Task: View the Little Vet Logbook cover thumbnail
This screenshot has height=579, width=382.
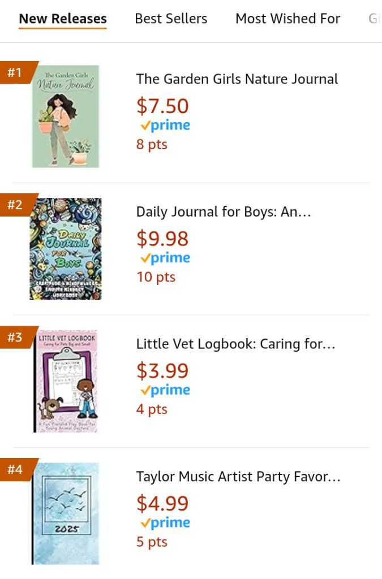Action: 66,381
